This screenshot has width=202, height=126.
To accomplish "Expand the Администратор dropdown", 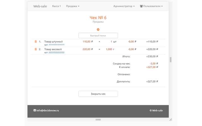I will (124, 6).
